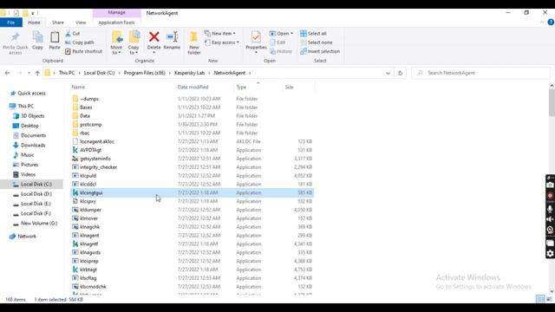Click the Refresh button
Viewport: 555px width, 312px height.
click(x=400, y=73)
